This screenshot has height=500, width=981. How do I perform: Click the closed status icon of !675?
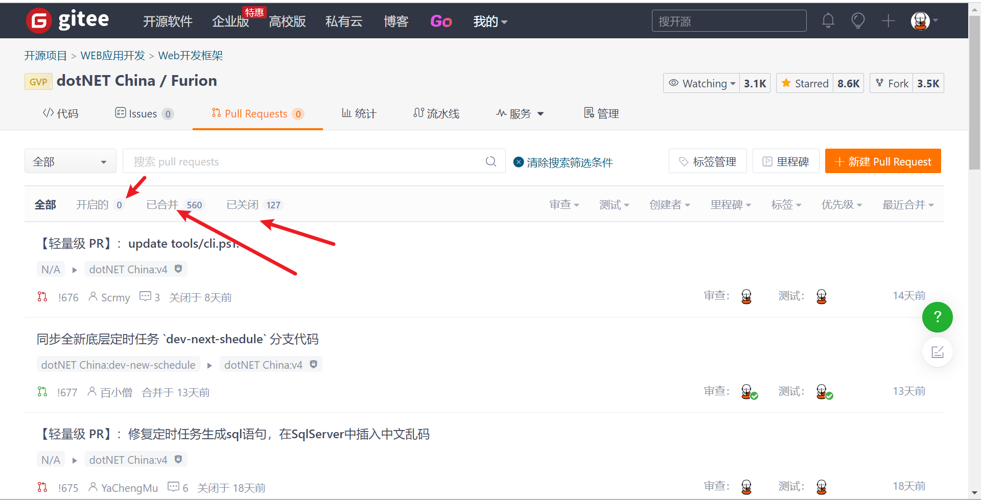(x=42, y=487)
